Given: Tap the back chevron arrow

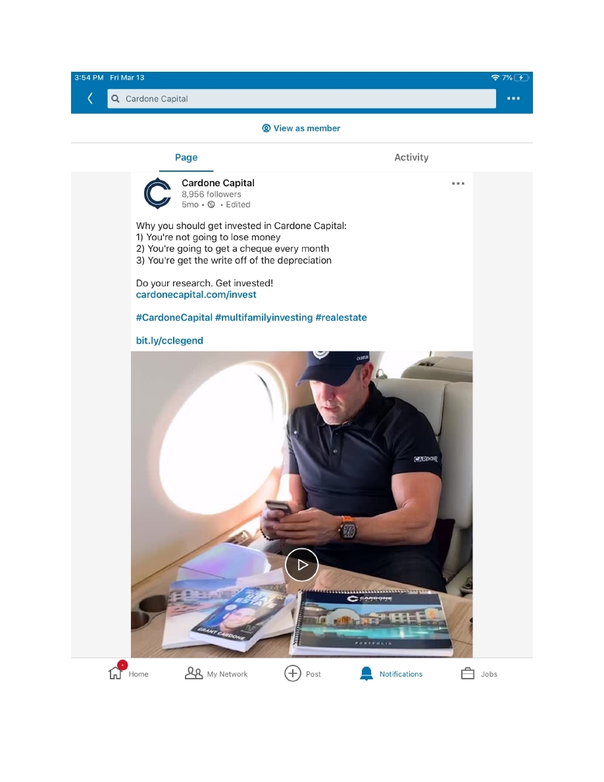Looking at the screenshot, I should [90, 99].
